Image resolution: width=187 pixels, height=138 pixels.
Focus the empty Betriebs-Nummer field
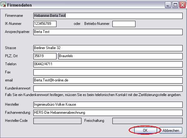pyautogui.click(x=124, y=24)
